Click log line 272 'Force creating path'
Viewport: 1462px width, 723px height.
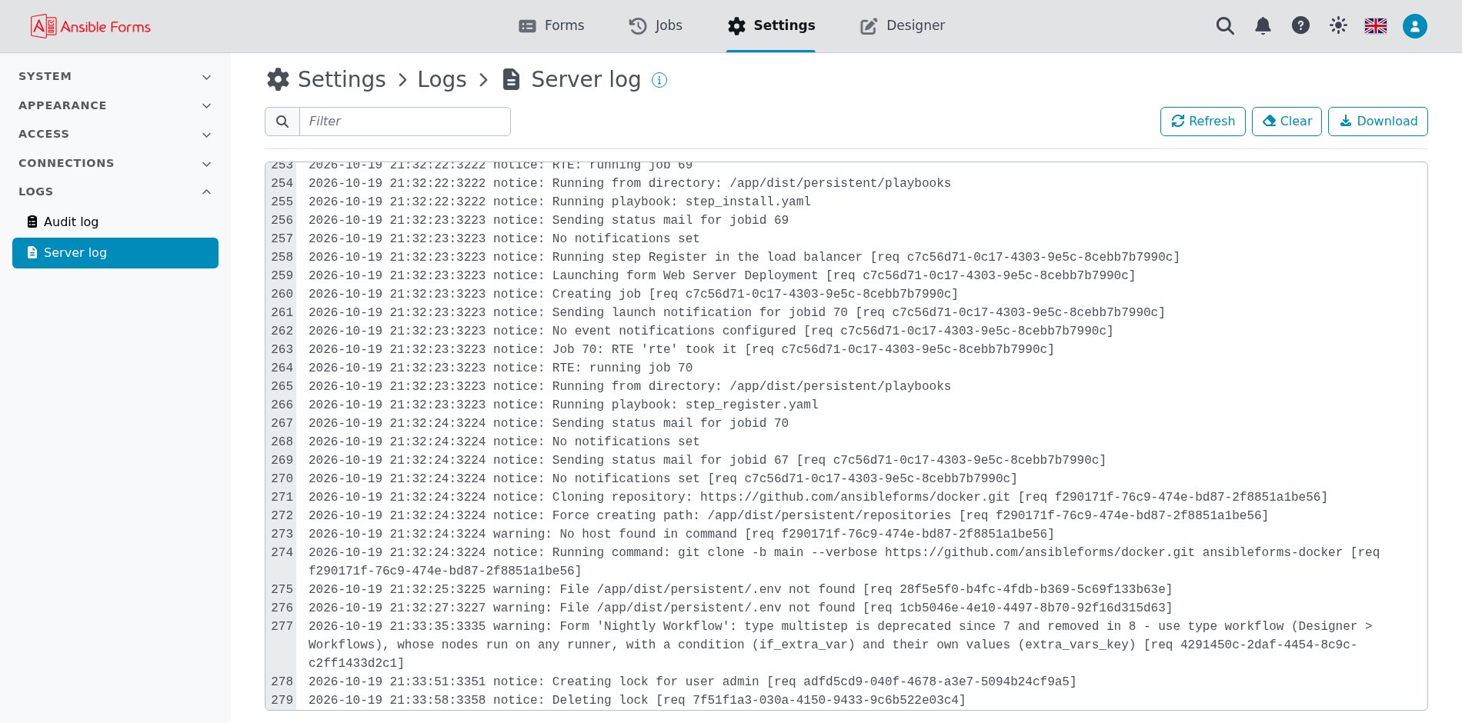coord(789,515)
